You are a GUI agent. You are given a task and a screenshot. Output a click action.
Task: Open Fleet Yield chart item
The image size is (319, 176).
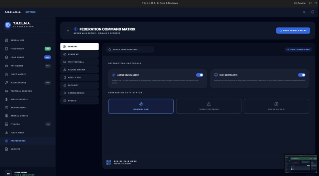[x=28, y=133]
